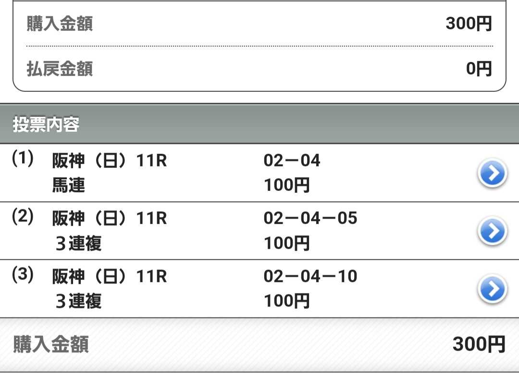Tap the 02－04－10 number combination
The height and width of the screenshot is (378, 519).
[x=310, y=277]
